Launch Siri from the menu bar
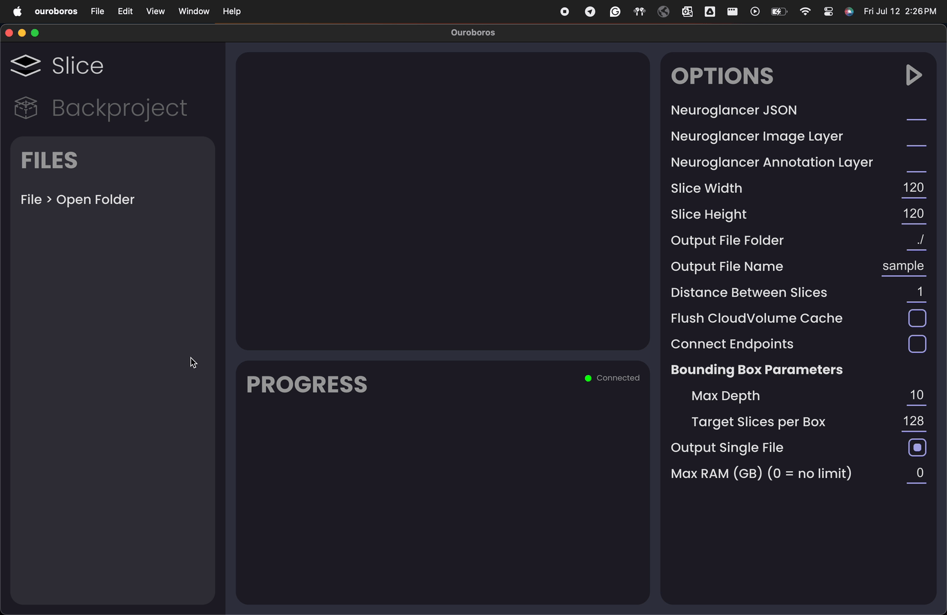 [x=849, y=12]
